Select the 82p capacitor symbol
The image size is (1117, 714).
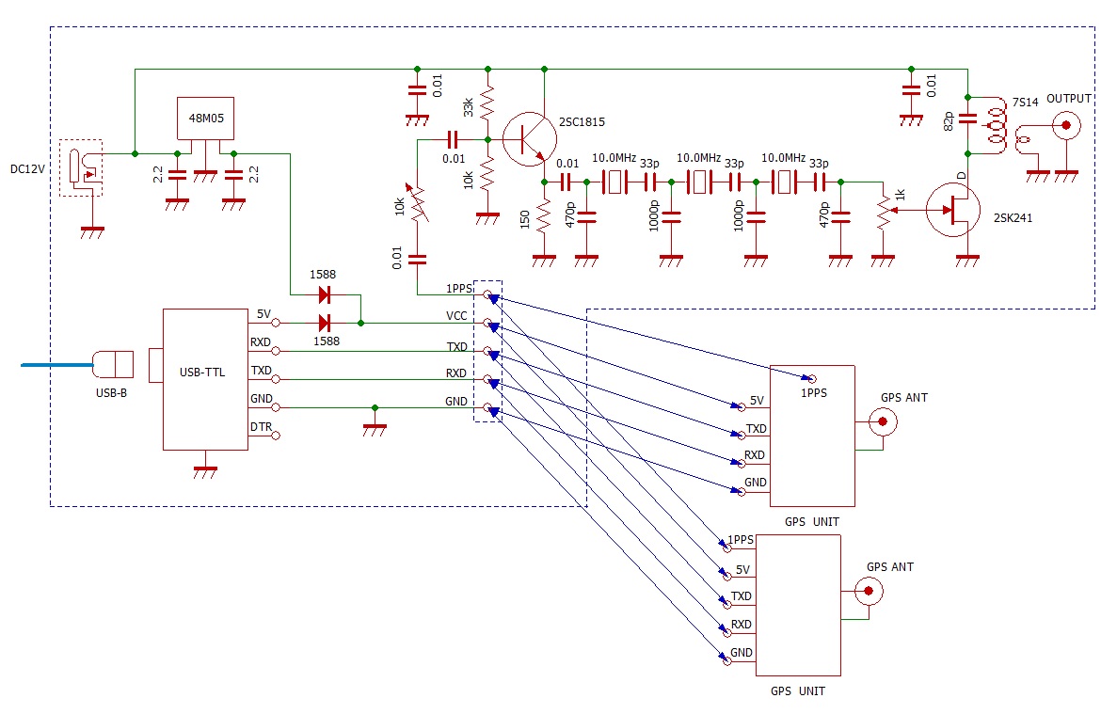pos(967,119)
